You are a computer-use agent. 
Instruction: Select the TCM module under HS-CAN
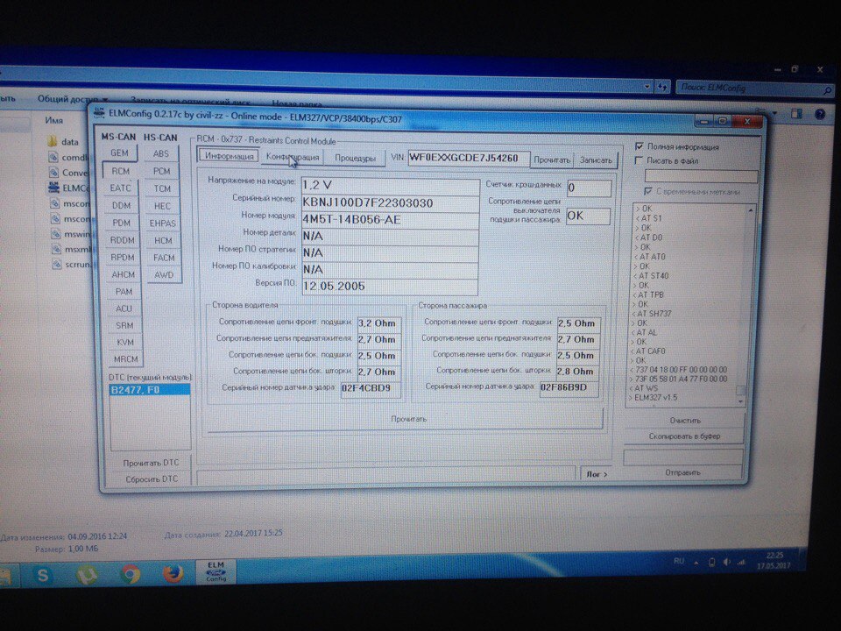[162, 188]
